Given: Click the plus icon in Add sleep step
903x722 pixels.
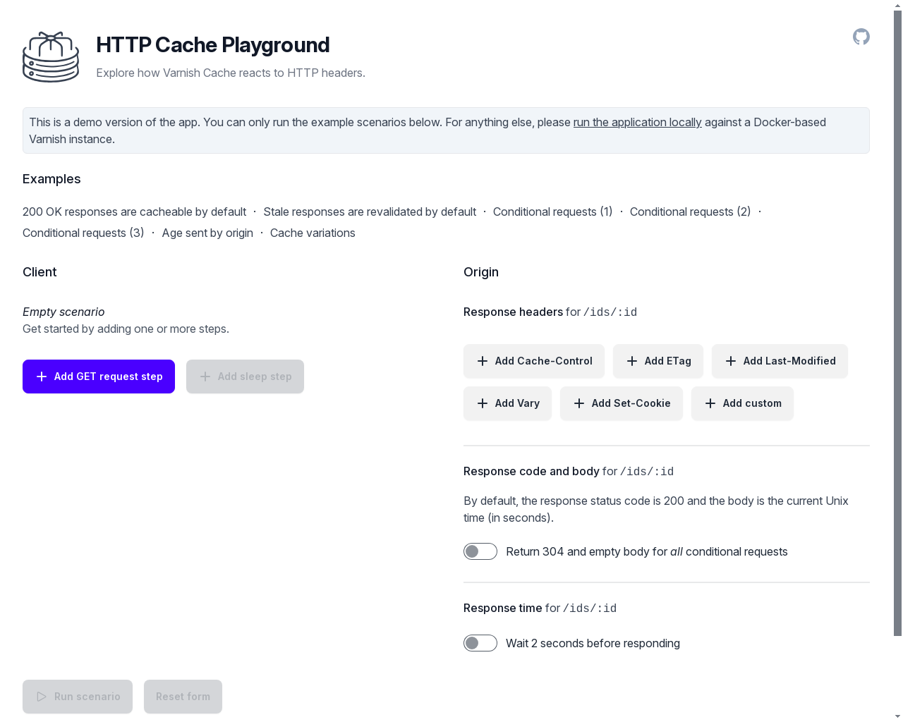Looking at the screenshot, I should point(205,377).
